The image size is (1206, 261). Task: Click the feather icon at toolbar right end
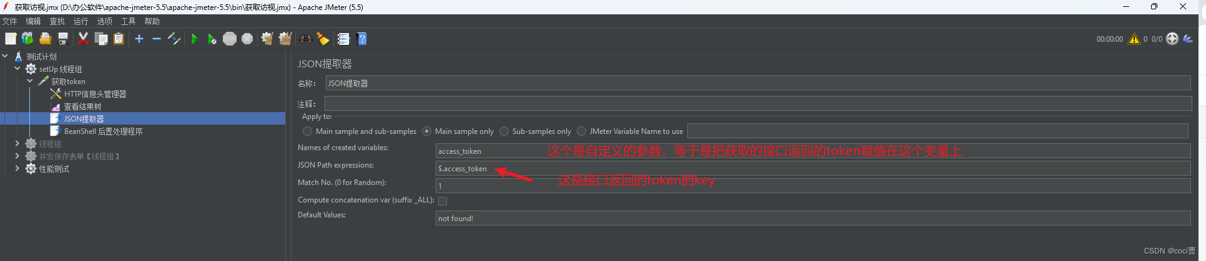pos(1188,39)
